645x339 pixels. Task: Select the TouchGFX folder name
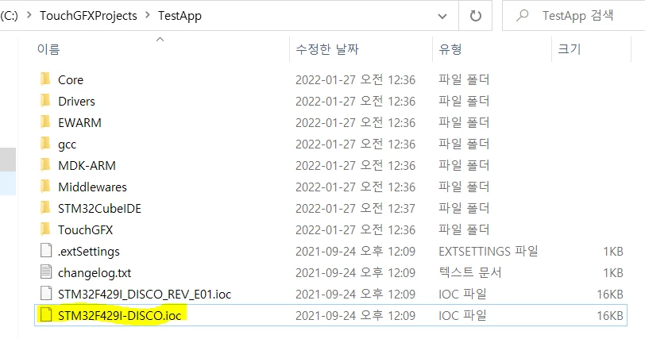click(85, 229)
